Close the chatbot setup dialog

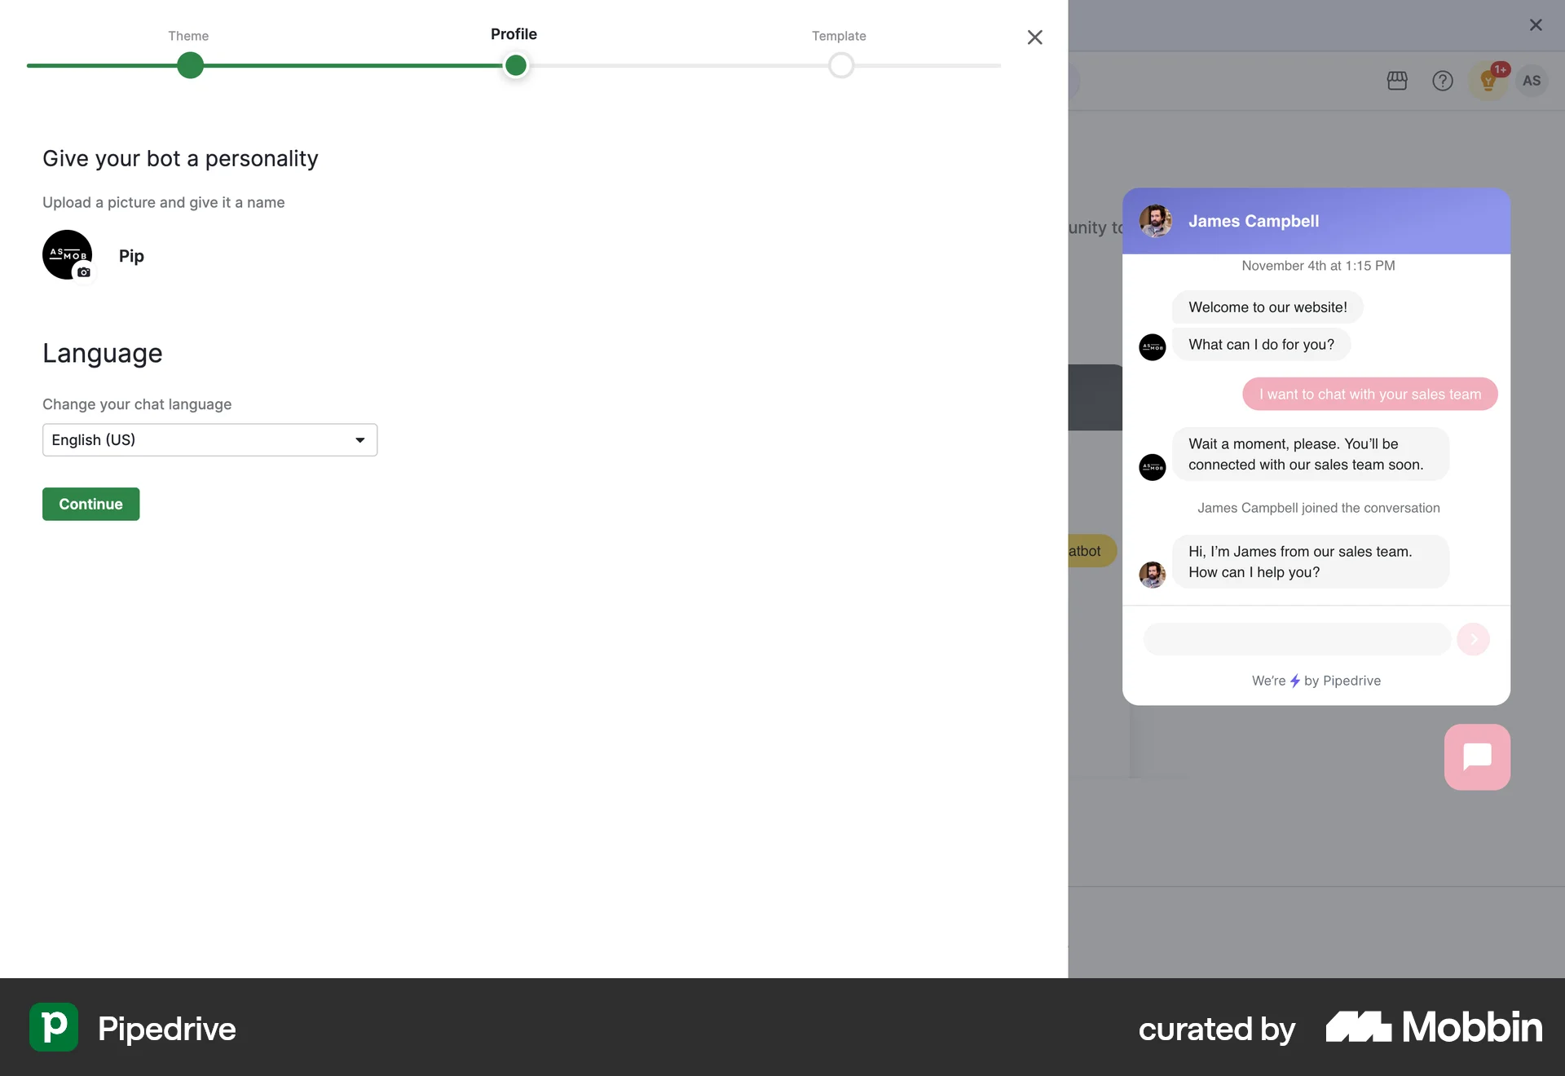1034,37
